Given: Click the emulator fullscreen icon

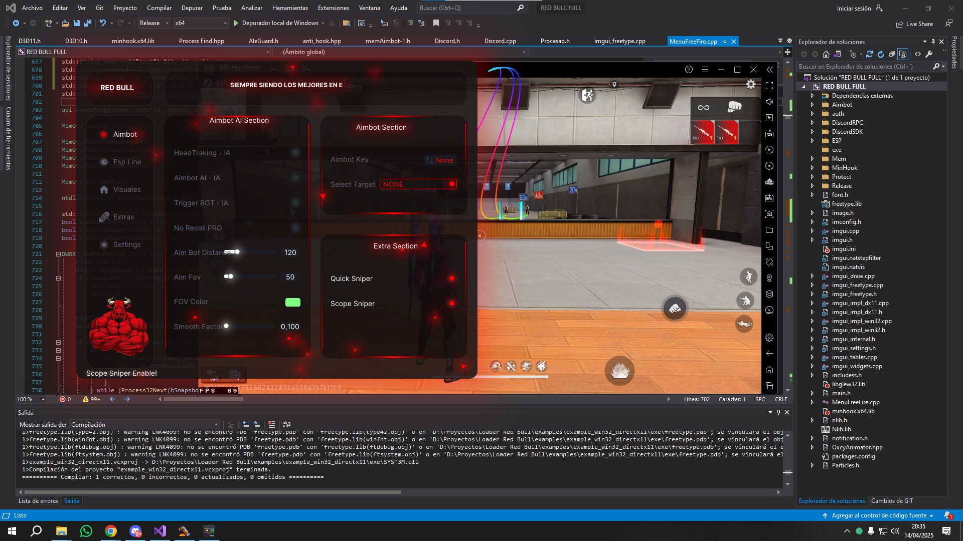Looking at the screenshot, I should 769,86.
